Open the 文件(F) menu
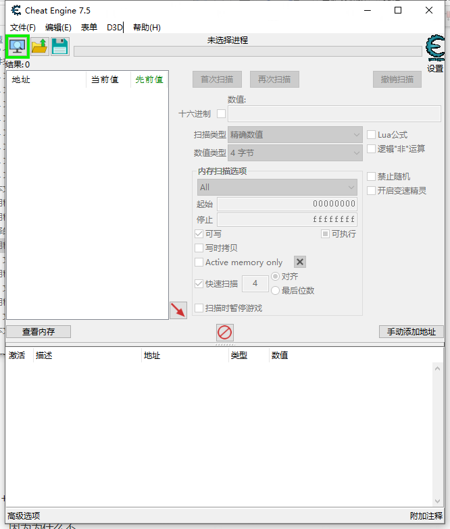Image resolution: width=450 pixels, height=529 pixels. coord(23,27)
